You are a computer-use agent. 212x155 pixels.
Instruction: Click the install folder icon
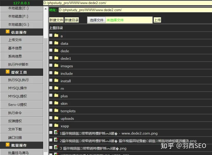56,81
